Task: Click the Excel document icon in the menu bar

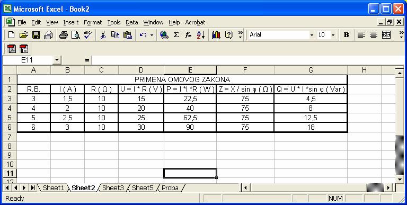Action: [10, 22]
